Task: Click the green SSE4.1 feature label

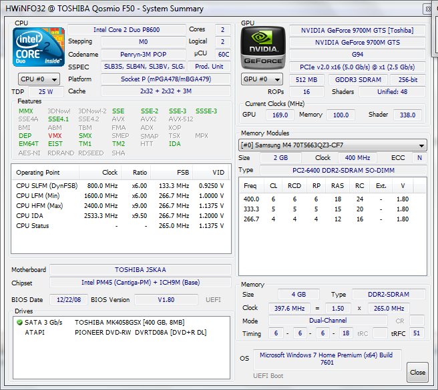Action: (x=58, y=119)
